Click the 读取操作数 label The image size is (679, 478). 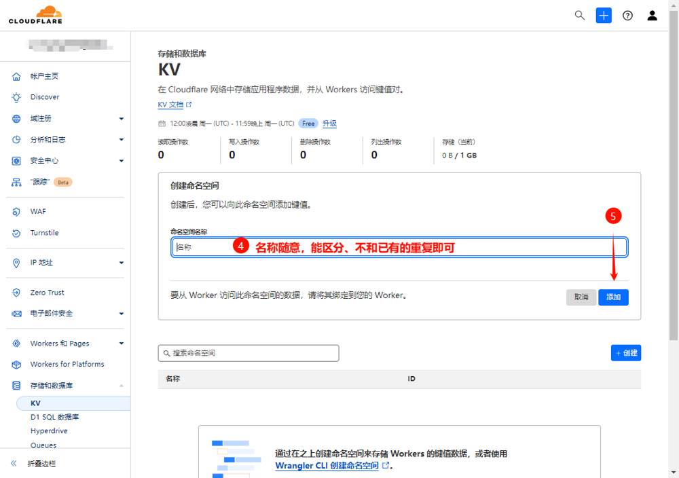(x=173, y=142)
